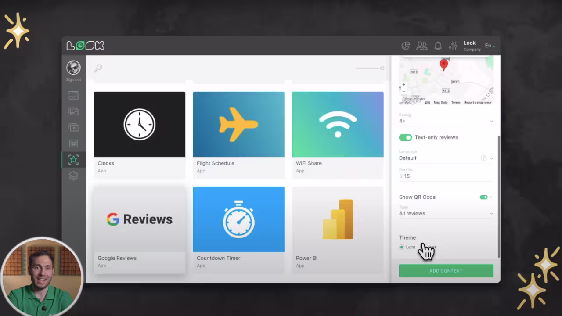Open the image content icon in the sidebar
The width and height of the screenshot is (562, 316).
pyautogui.click(x=73, y=111)
